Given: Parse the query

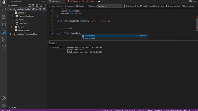Looking at the screenshot, I should point(161,6).
